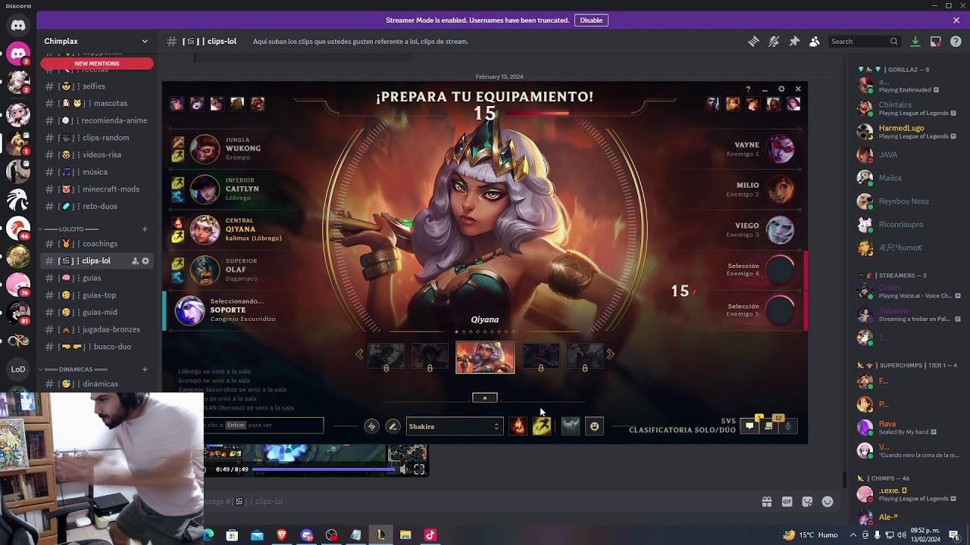970x545 pixels.
Task: Open Discord direct messages home icon
Action: tap(18, 25)
